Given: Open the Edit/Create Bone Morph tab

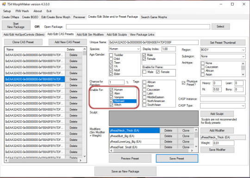Looking at the screenshot, I should 56,17.
